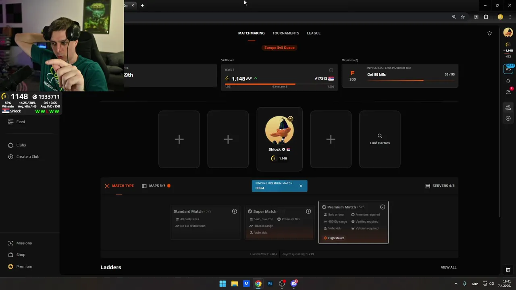Select the Match Type tab

[119, 186]
